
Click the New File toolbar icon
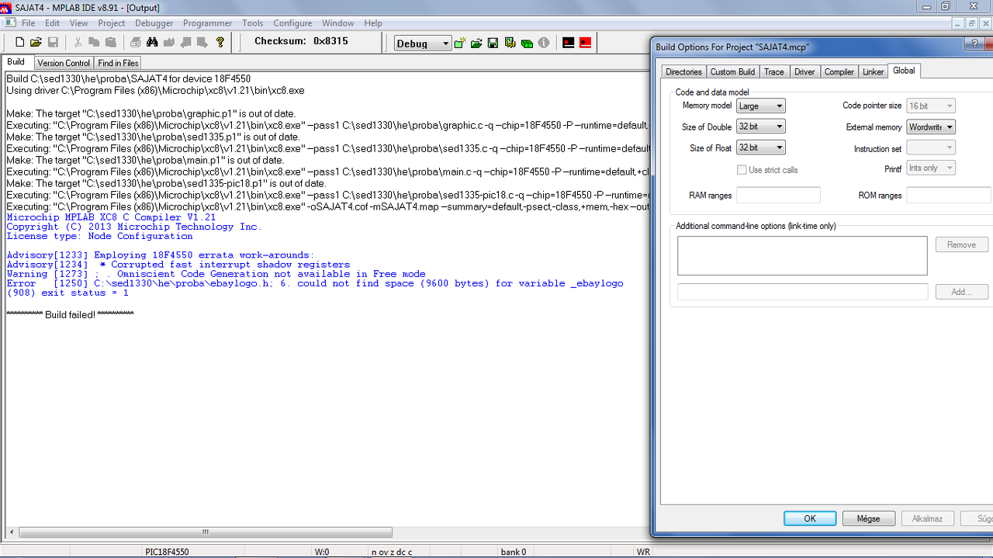point(20,43)
